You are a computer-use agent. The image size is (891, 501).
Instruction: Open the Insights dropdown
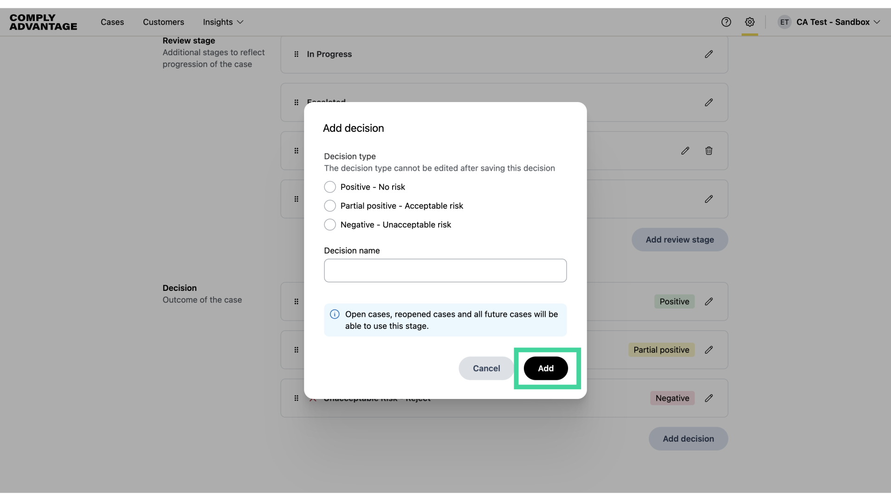[223, 22]
